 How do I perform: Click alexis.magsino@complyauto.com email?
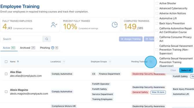click(x=29, y=94)
